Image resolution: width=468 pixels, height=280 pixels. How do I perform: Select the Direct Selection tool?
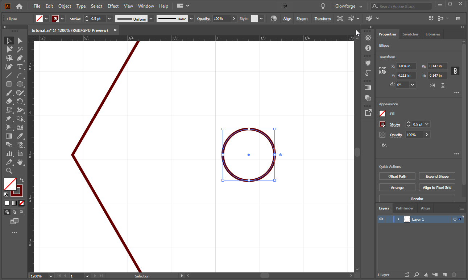[x=20, y=41]
